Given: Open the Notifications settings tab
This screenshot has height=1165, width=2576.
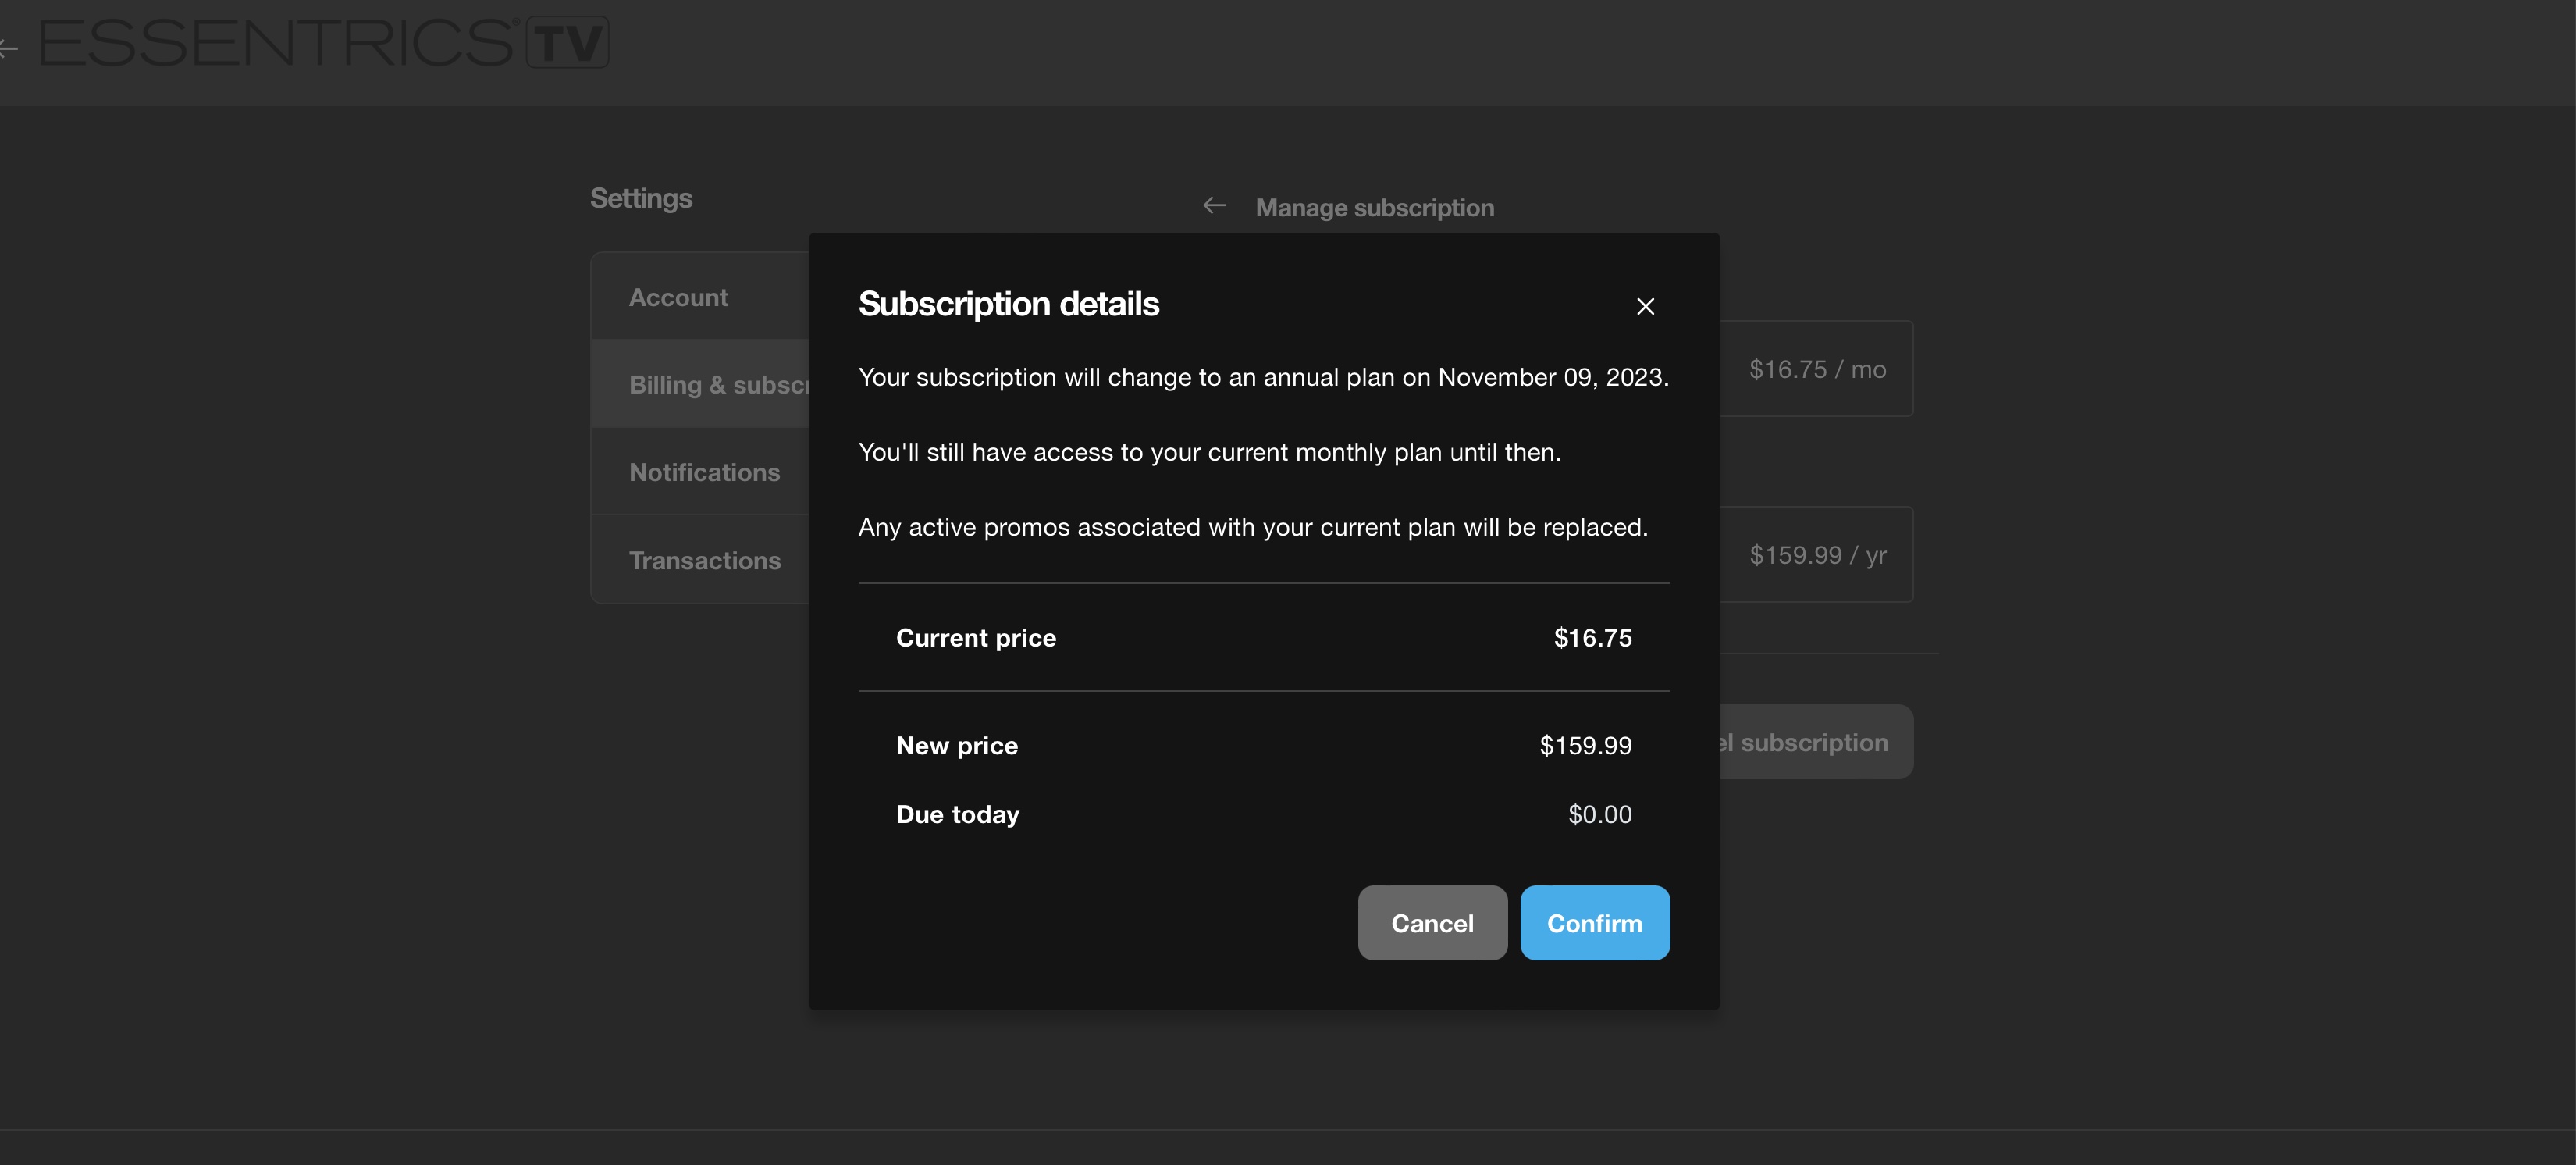Looking at the screenshot, I should [700, 472].
